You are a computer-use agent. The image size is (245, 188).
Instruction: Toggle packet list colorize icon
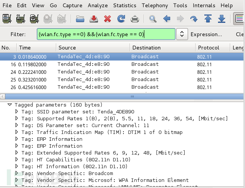239,18
